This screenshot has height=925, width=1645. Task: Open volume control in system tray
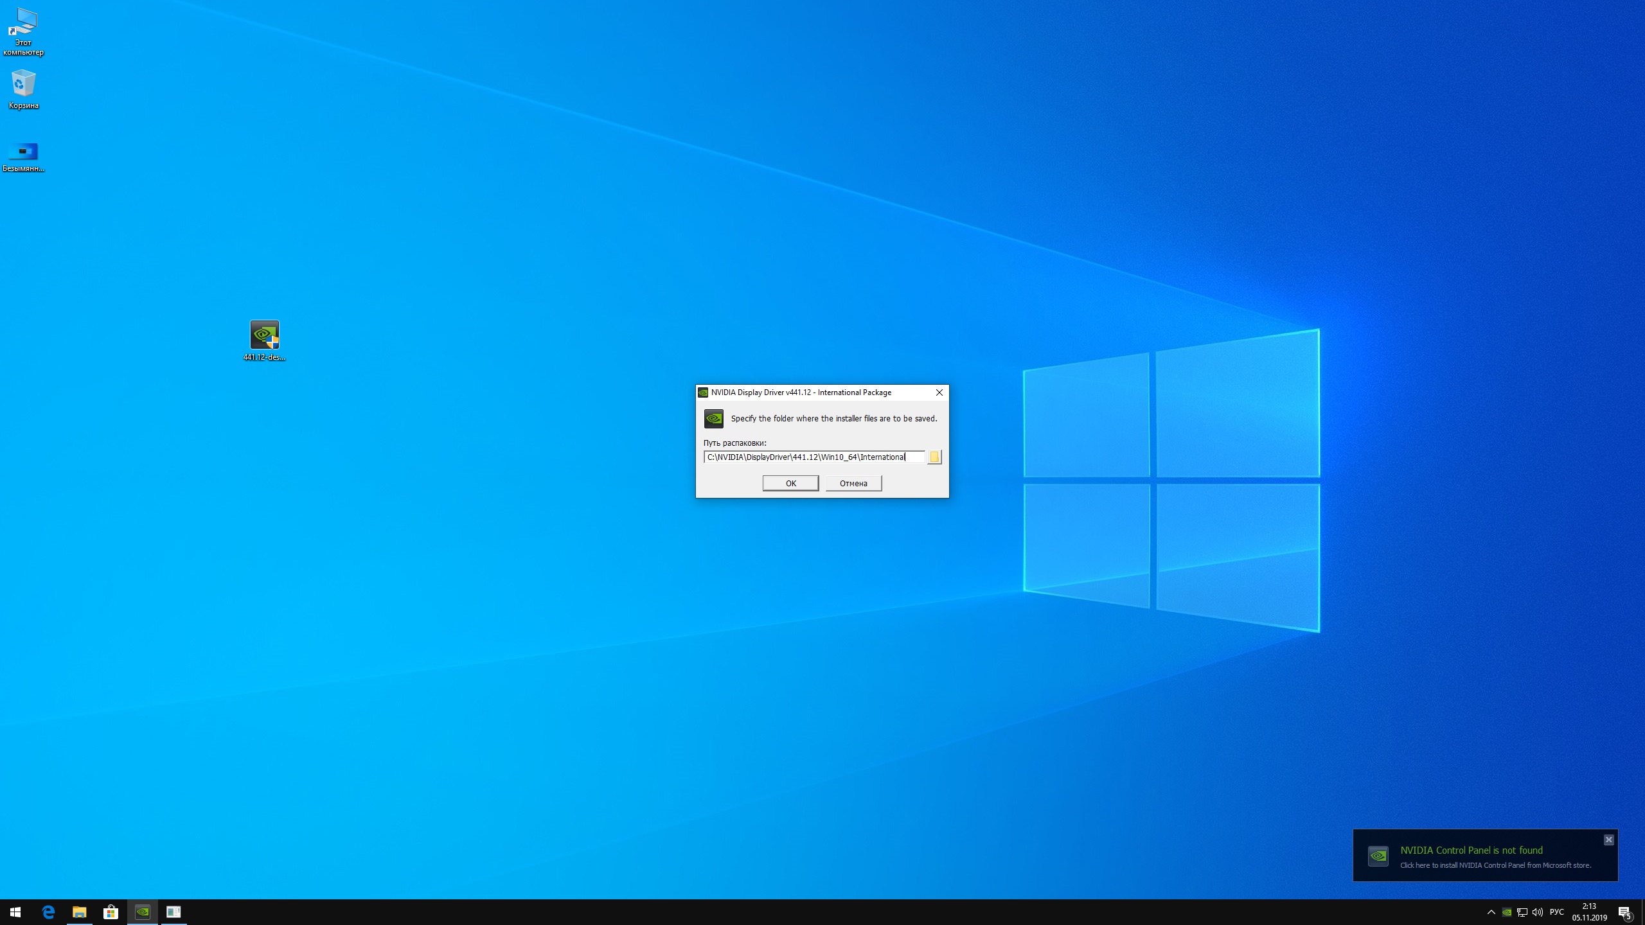click(1538, 912)
